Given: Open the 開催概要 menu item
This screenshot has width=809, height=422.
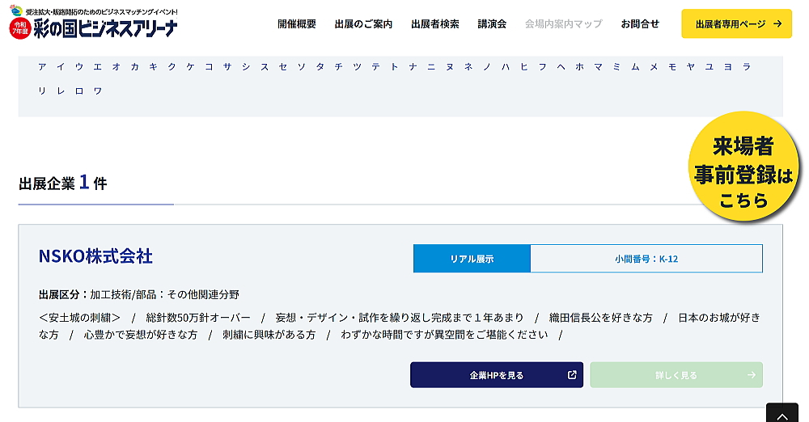Looking at the screenshot, I should (x=297, y=24).
